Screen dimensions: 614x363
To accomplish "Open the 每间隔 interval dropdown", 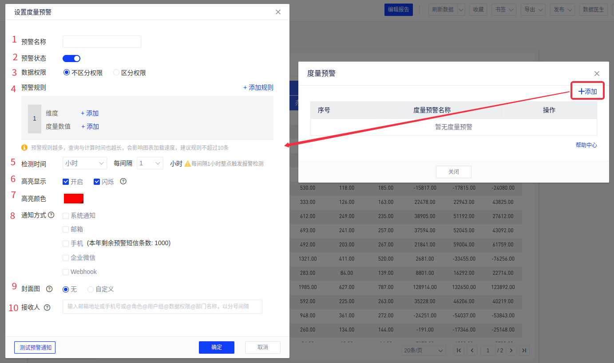I will tap(150, 163).
